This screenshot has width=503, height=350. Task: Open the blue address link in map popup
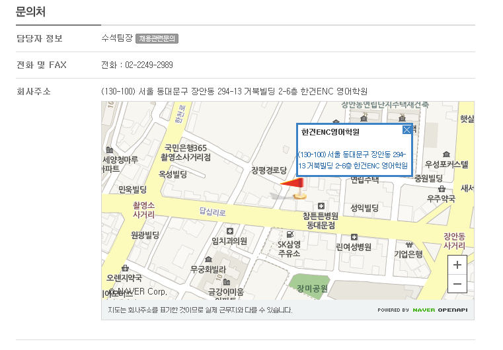(x=352, y=160)
